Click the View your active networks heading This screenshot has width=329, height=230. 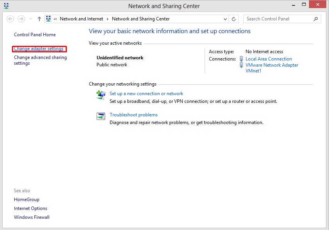click(115, 43)
